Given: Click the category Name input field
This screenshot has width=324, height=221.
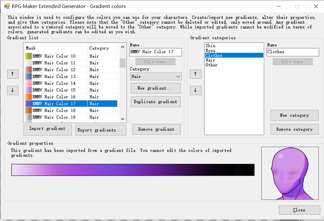Looking at the screenshot, I should 293,52.
